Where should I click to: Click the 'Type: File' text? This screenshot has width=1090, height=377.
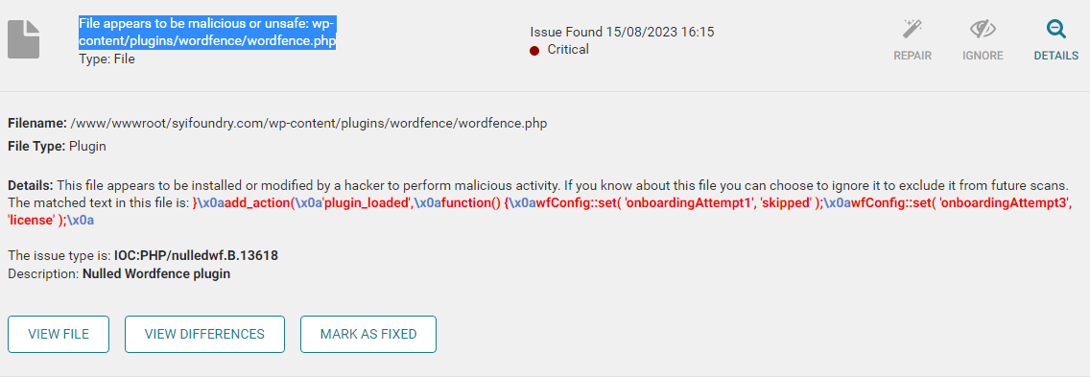(x=107, y=59)
